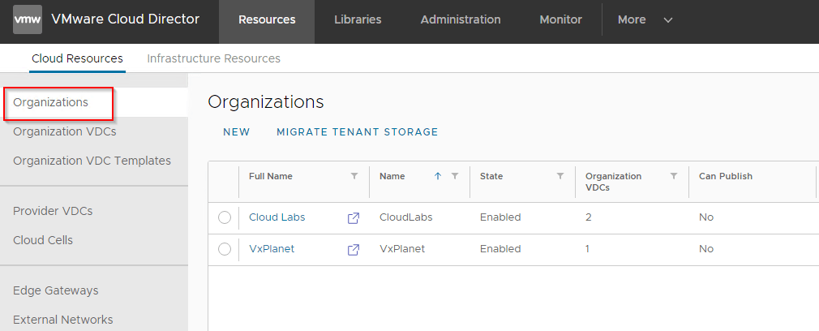Image resolution: width=819 pixels, height=331 pixels.
Task: Open the Cloud Labs organization link
Action: (x=277, y=217)
